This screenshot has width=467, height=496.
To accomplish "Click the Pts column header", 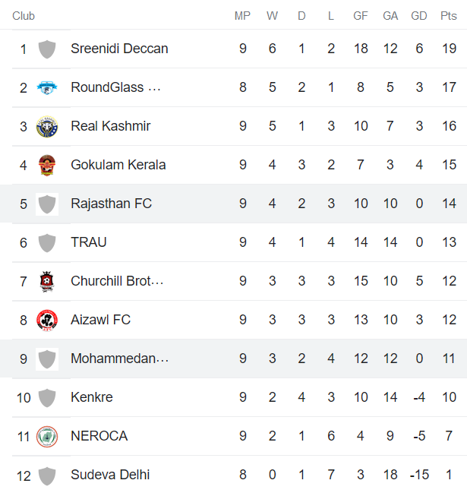I will [x=448, y=16].
